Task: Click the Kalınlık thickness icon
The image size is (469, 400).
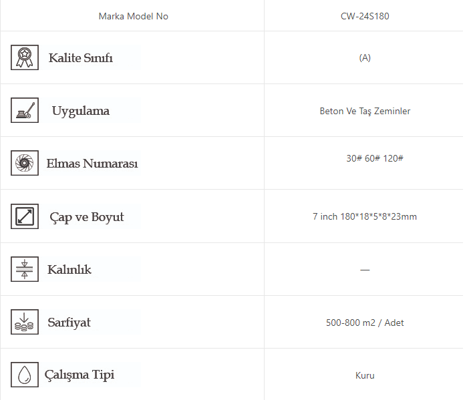Action: pos(25,269)
